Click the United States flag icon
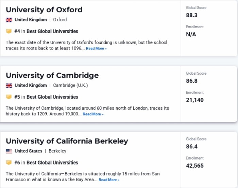Viewport: 238px width, 188px height. point(9,151)
